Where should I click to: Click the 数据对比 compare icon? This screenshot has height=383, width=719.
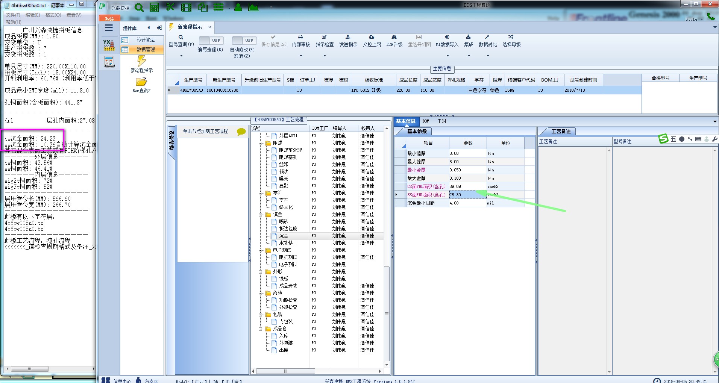tap(487, 37)
